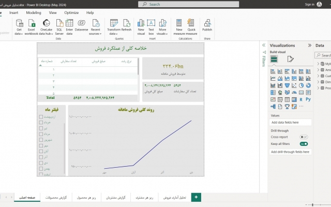
Task: Check the اردیبهشت month filter
Action: [x=41, y=116]
